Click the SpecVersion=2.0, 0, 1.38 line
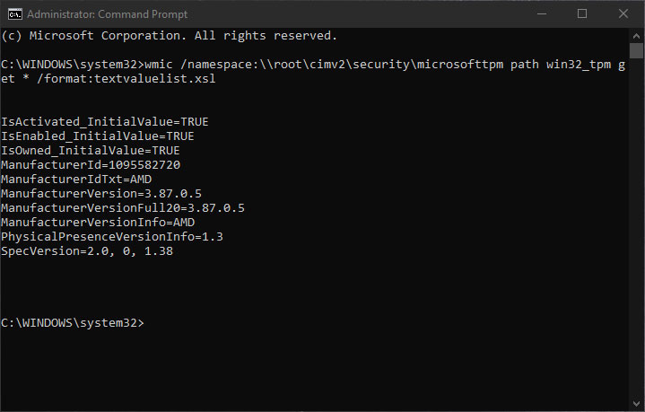Image resolution: width=645 pixels, height=412 pixels. (x=87, y=251)
